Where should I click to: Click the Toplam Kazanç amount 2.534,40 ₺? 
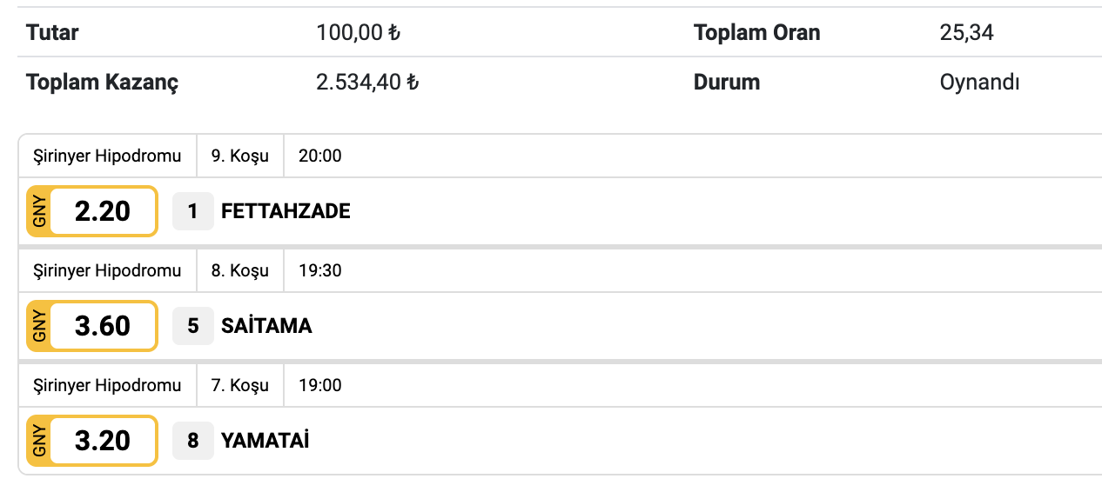(x=367, y=83)
